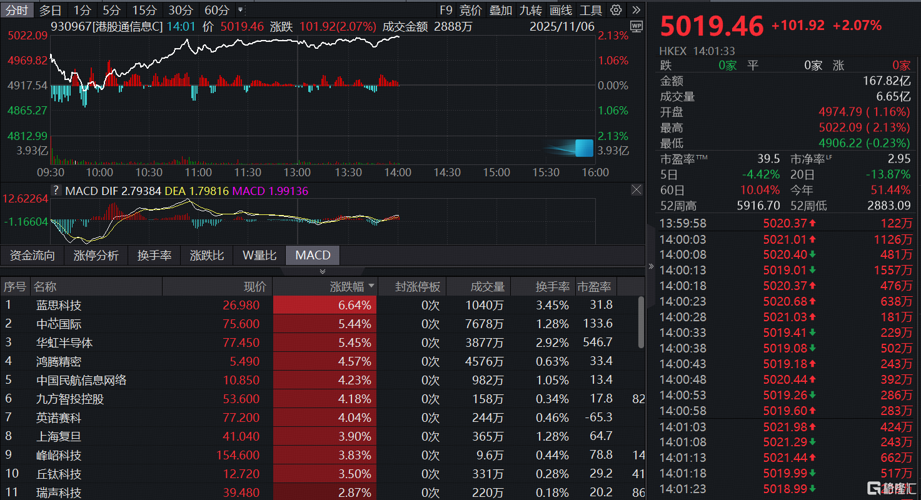This screenshot has height=500, width=921.
Task: Expand the double-chevron below indicator tabs
Action: tap(323, 271)
